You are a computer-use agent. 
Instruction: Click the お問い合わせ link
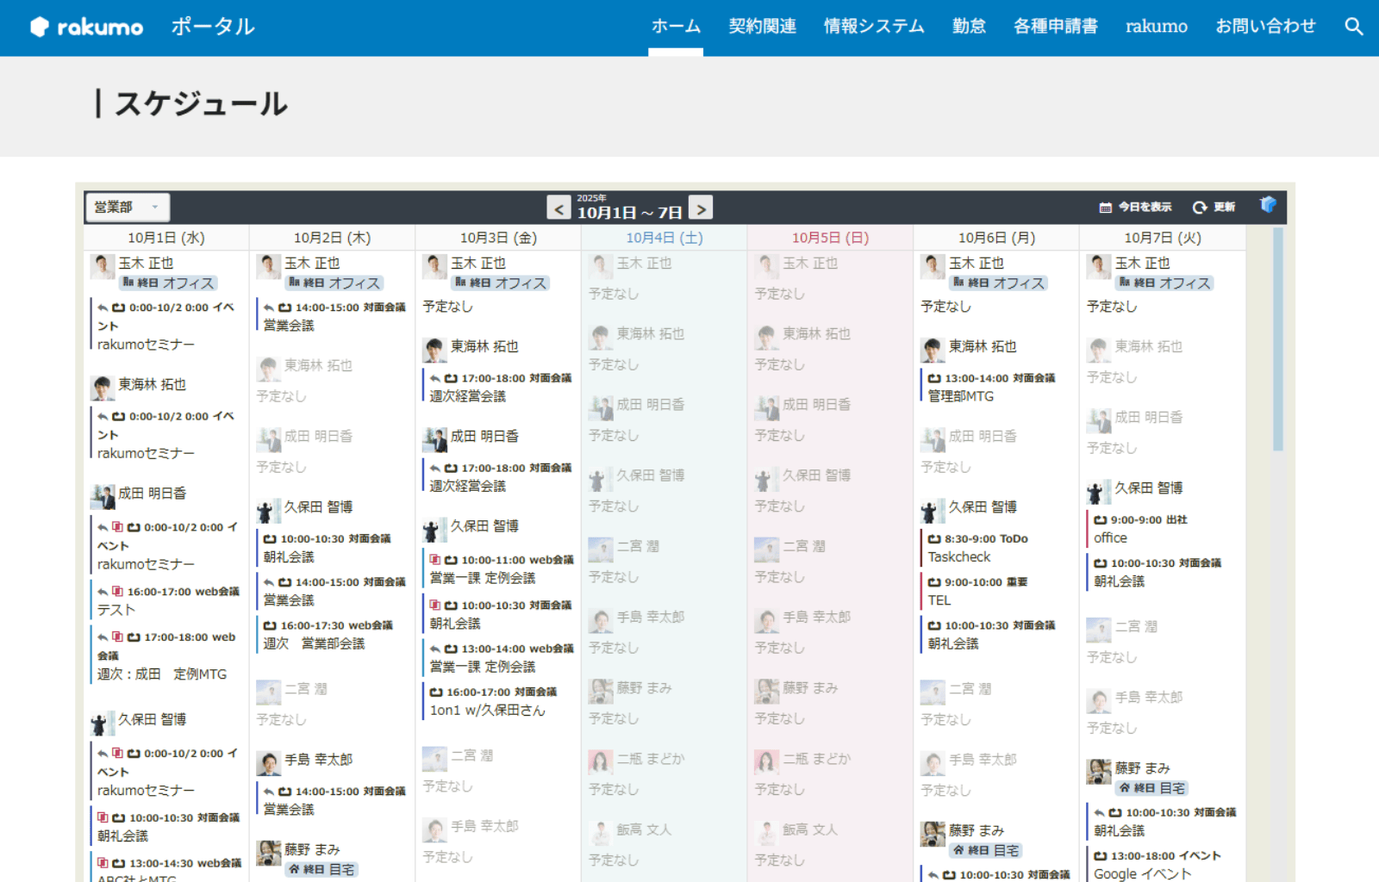tap(1264, 27)
